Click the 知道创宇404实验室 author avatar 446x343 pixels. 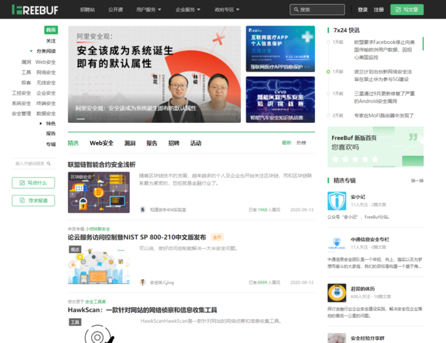pyautogui.click(x=143, y=210)
